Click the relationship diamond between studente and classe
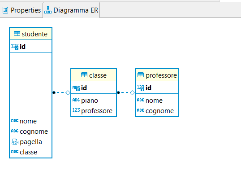This screenshot has width=241, height=184. (x=68, y=93)
